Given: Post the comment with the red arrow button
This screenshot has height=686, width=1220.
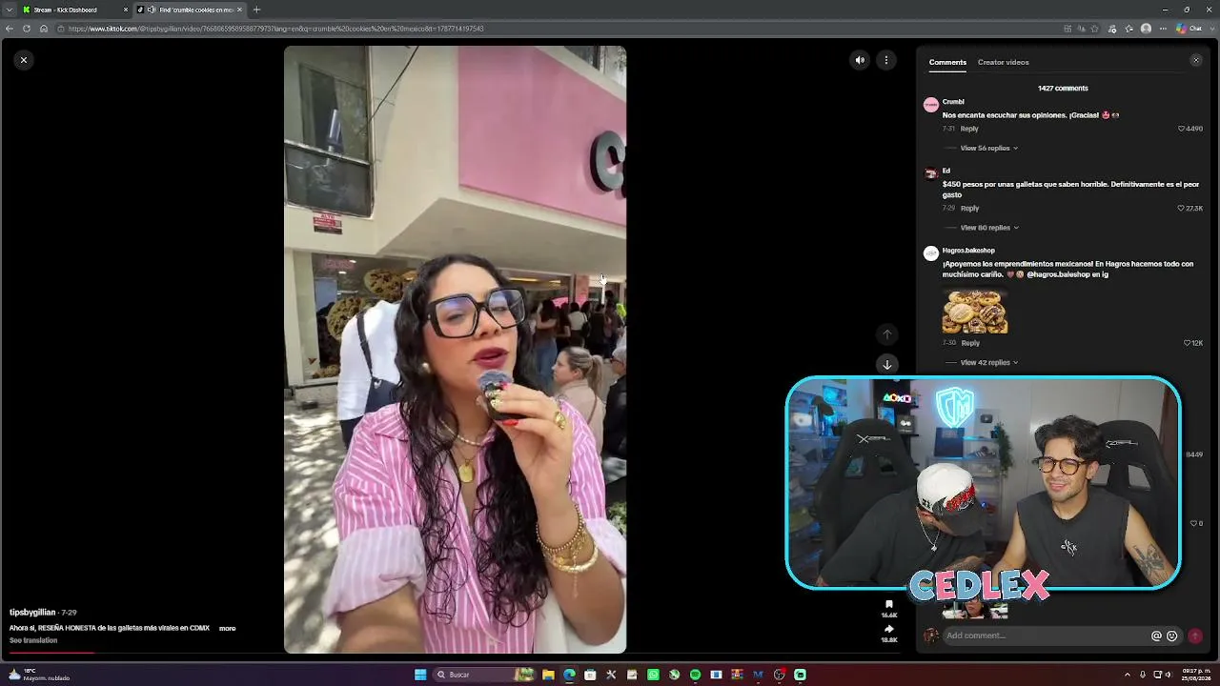Looking at the screenshot, I should [x=1195, y=636].
